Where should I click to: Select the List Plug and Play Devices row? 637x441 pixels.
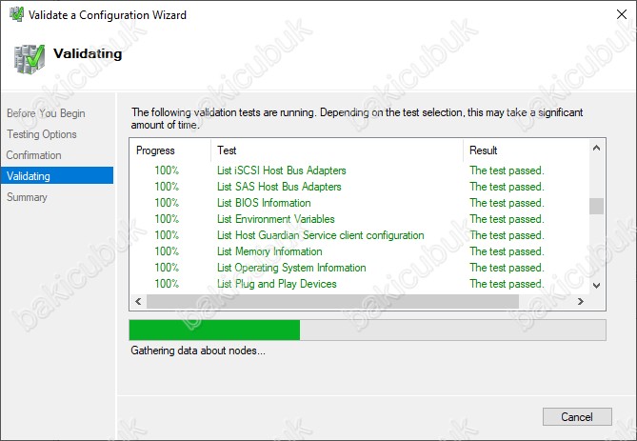(359, 284)
